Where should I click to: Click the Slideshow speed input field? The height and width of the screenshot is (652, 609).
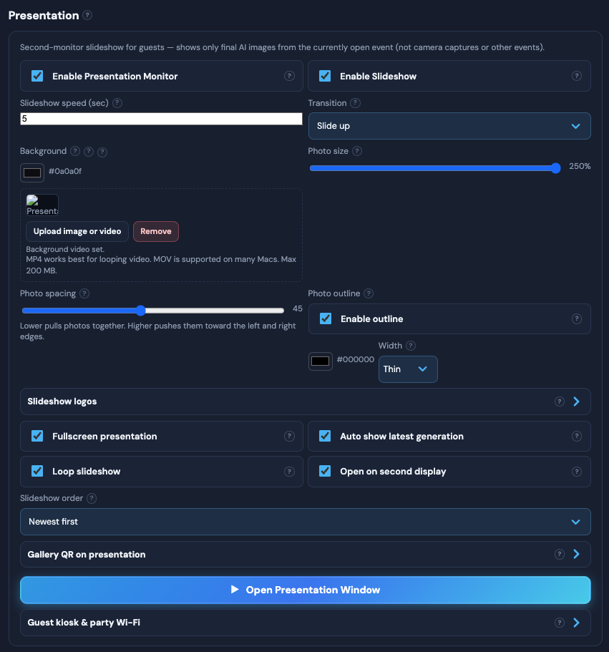tap(161, 119)
